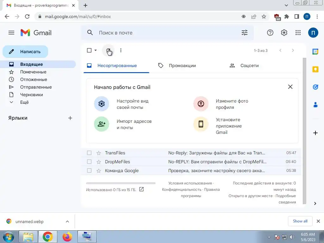Show hidden system tray icons arrow
This screenshot has width=324, height=243.
[269, 237]
